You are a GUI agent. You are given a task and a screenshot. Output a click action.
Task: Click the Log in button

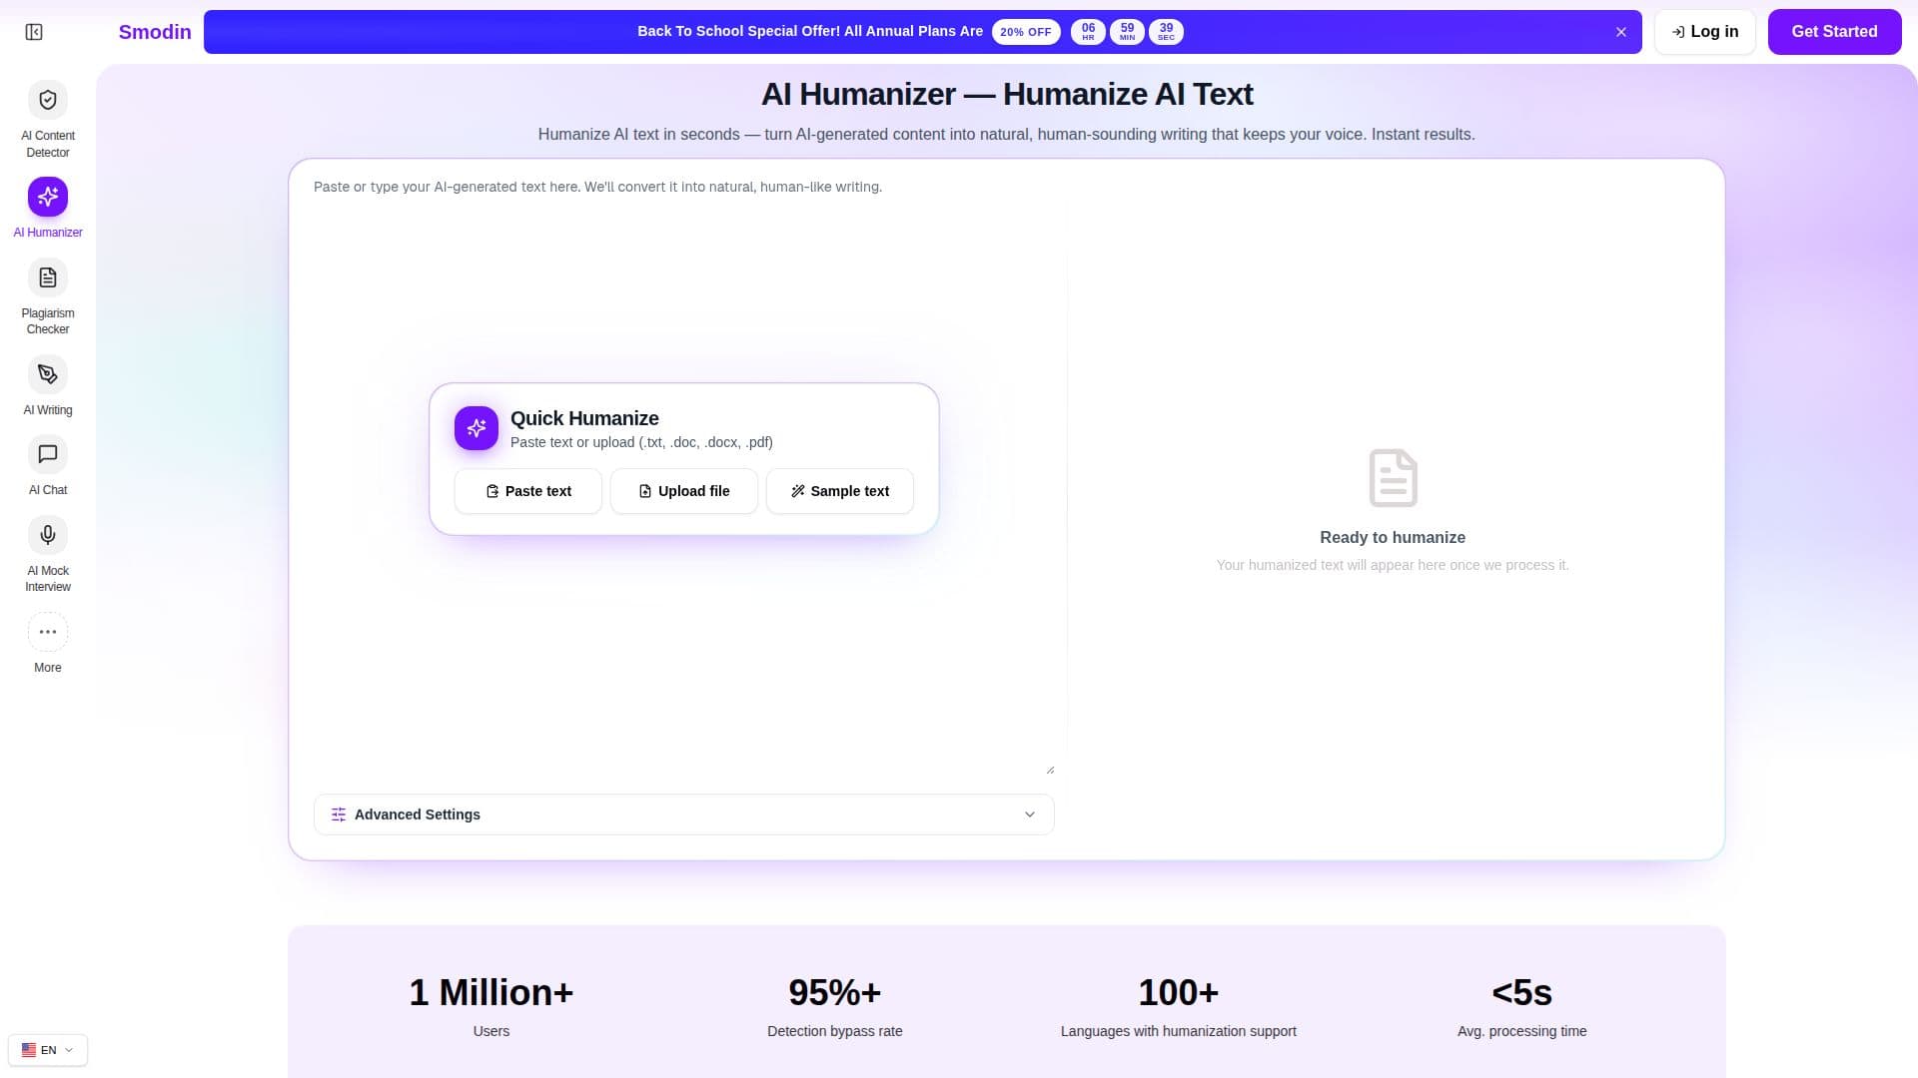(x=1705, y=32)
